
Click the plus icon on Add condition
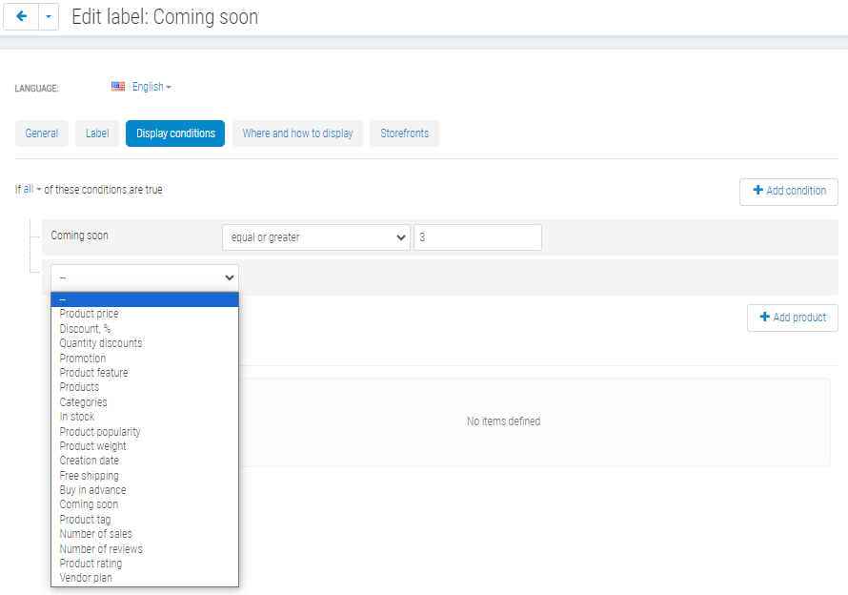point(758,190)
